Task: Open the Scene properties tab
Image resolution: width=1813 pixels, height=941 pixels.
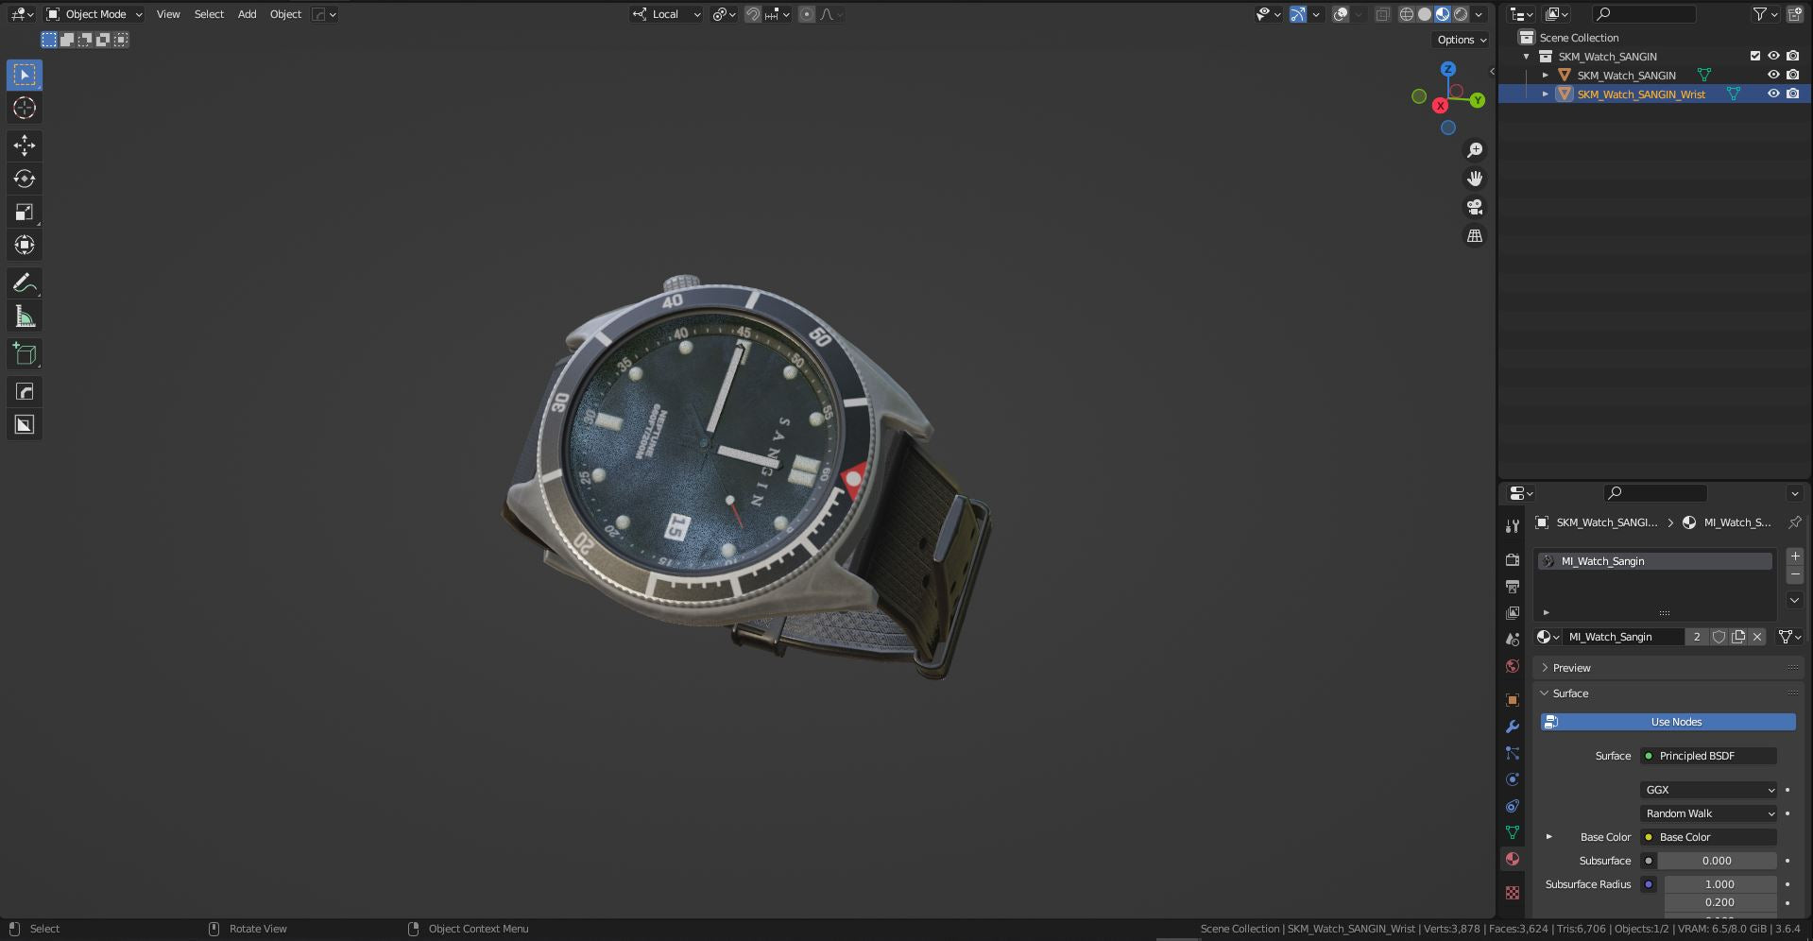Action: [x=1513, y=639]
